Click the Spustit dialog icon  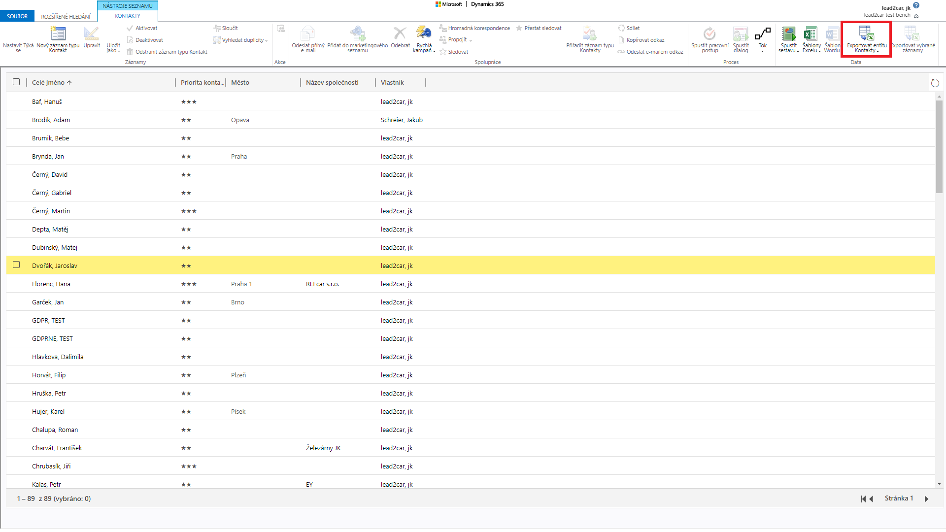pos(741,34)
